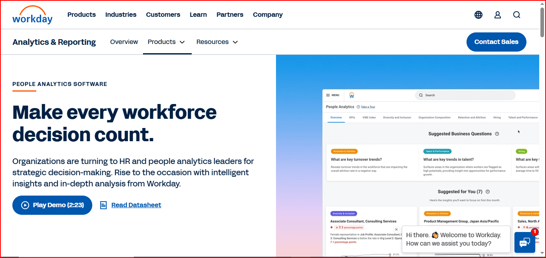Click 'PEOPLE ANALYTICS SOFTWARE' label
546x258 pixels.
point(60,84)
